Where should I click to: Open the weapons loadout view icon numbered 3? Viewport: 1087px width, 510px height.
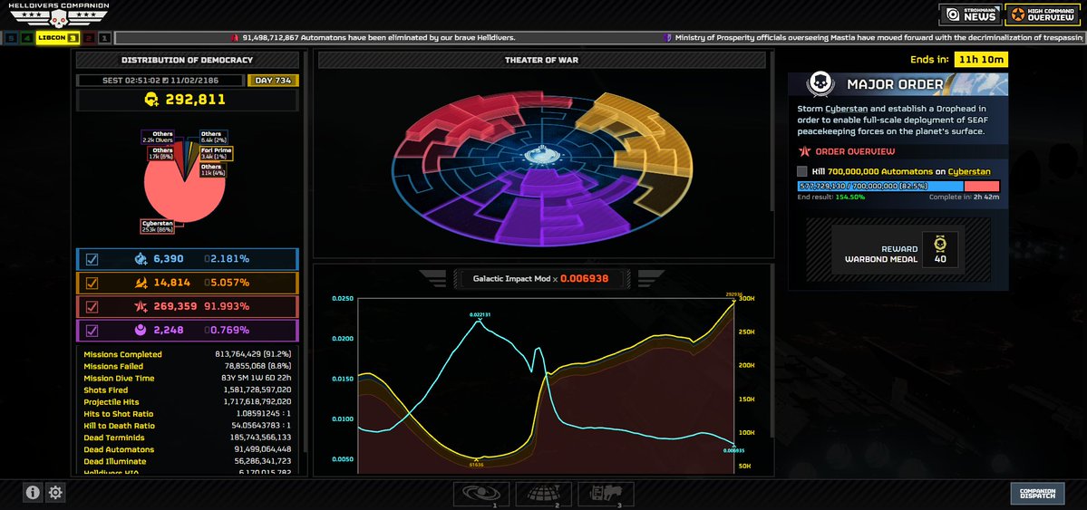(x=606, y=495)
